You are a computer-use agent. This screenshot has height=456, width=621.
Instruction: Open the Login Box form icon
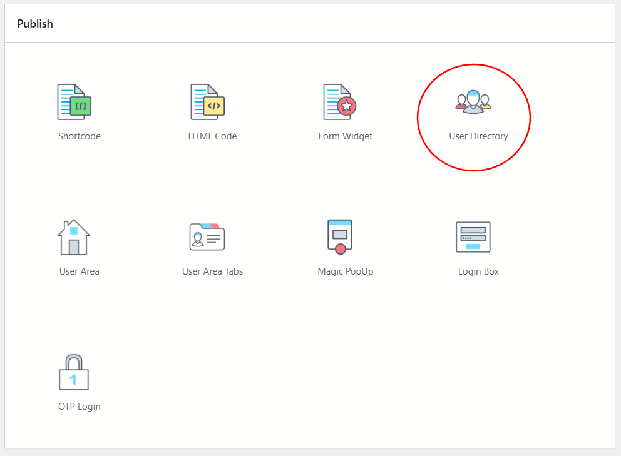coord(473,237)
